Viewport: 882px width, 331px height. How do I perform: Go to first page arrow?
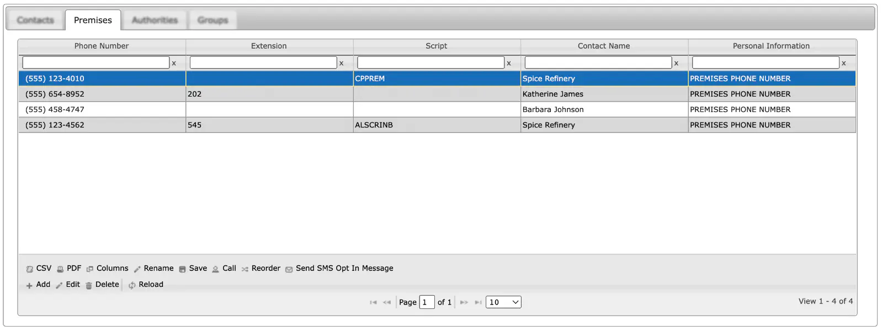click(374, 302)
